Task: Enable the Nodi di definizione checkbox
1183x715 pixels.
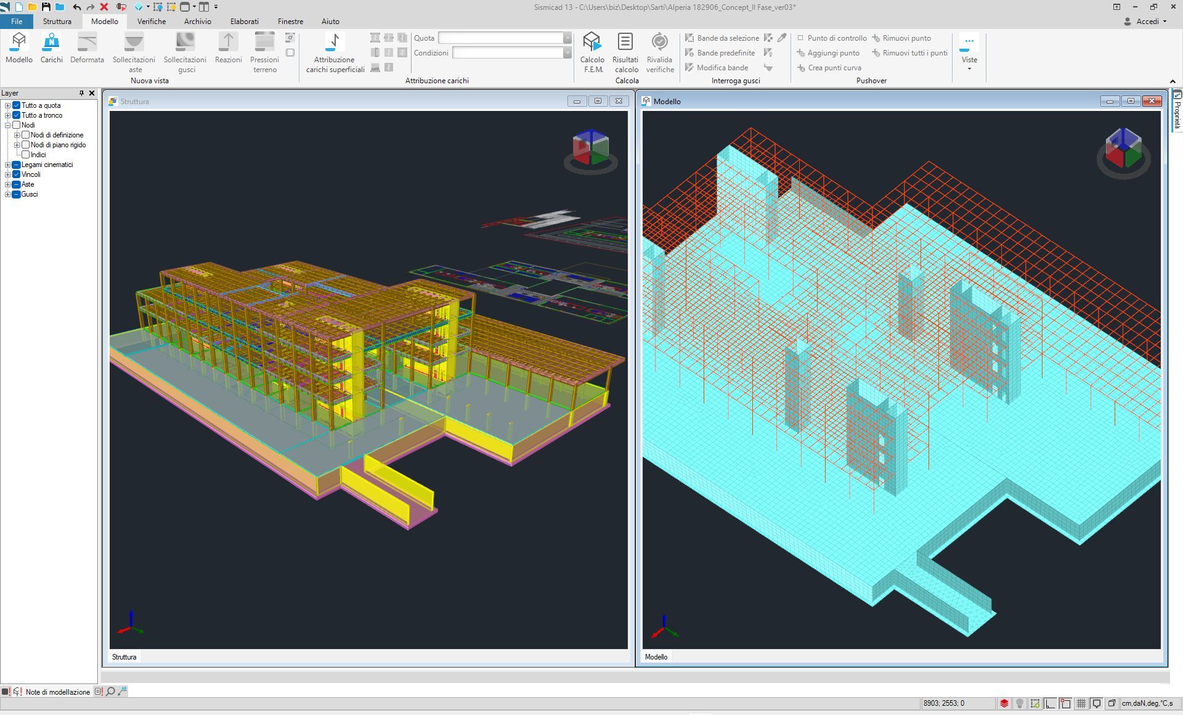Action: [x=26, y=135]
